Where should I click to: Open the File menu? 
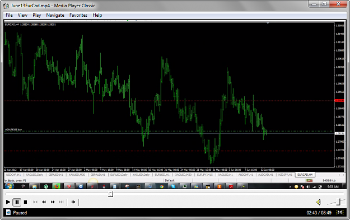pyautogui.click(x=9, y=15)
